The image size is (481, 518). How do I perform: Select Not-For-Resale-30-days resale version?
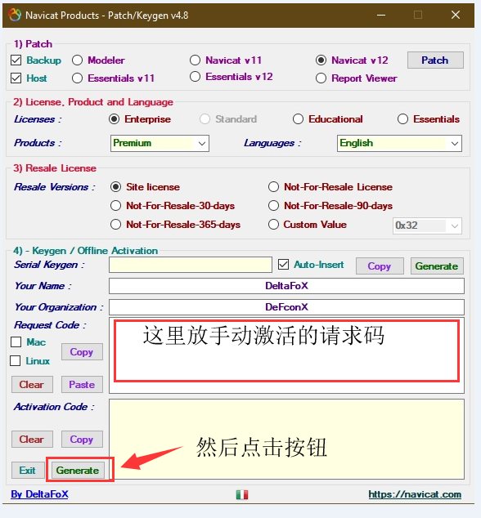[x=115, y=205]
